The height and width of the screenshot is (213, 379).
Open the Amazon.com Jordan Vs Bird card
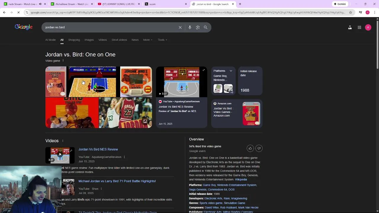[237, 114]
